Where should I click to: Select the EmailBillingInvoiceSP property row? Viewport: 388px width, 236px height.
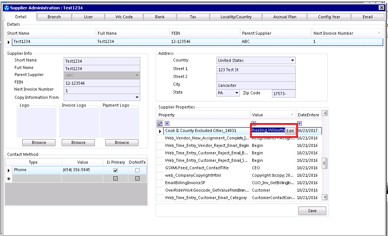(x=243, y=183)
